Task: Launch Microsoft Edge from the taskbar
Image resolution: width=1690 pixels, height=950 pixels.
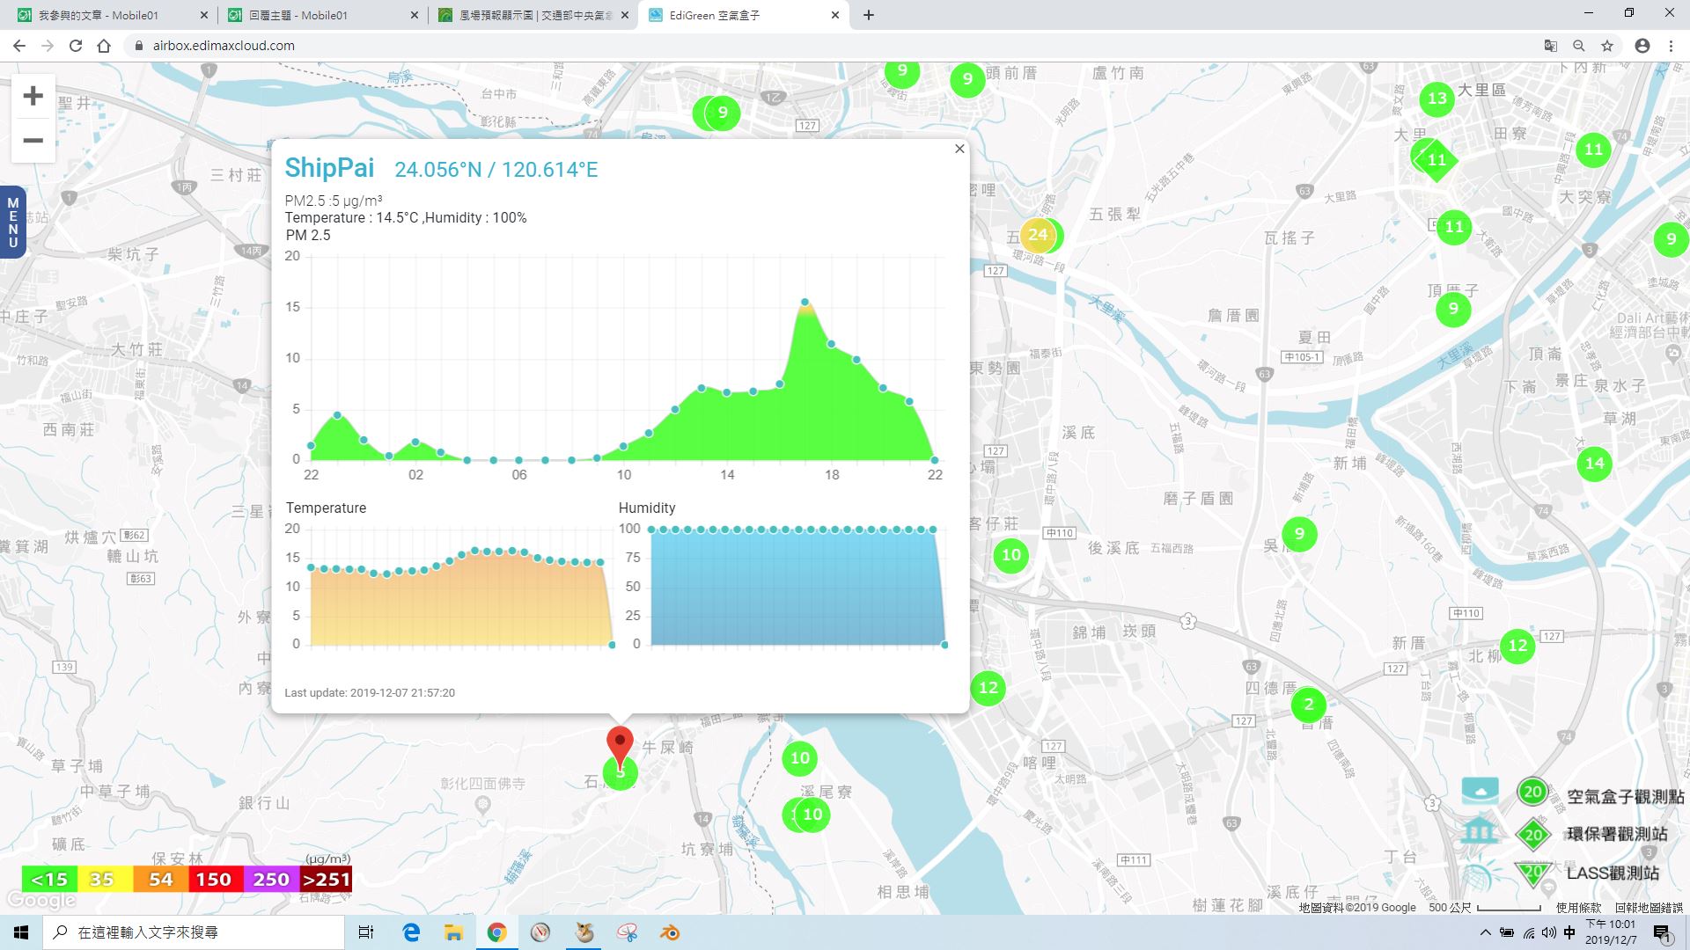Action: (x=411, y=932)
